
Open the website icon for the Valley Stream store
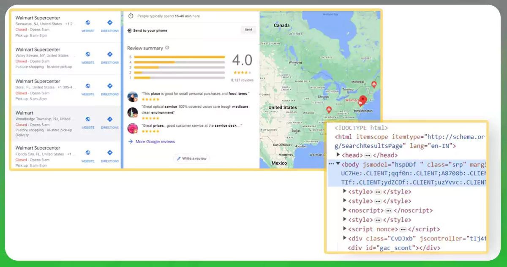click(x=88, y=54)
